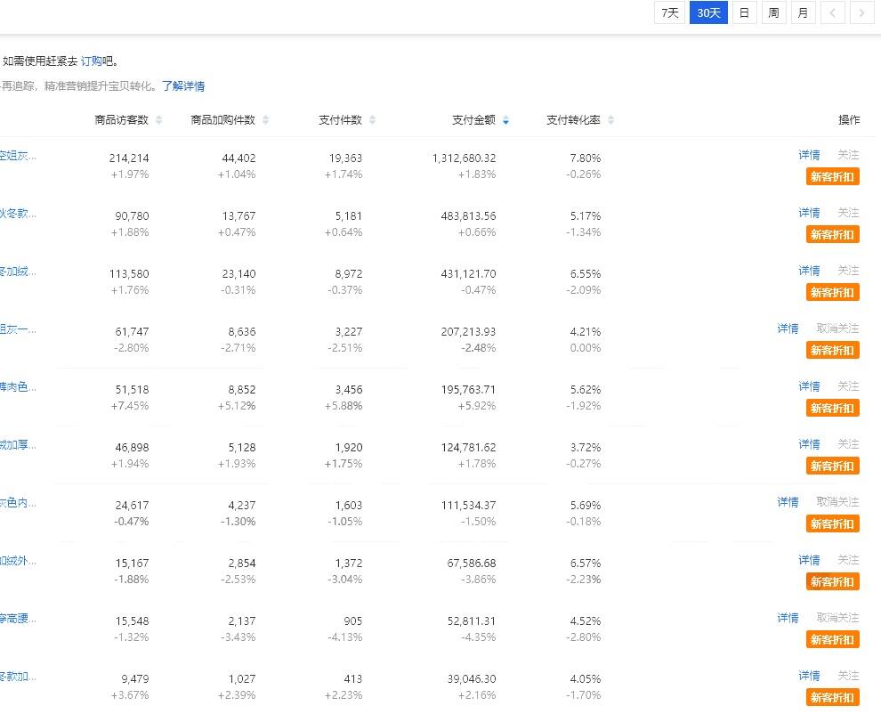881x722 pixels.
Task: Open product link ending 灰色内...
Action: pos(18,503)
